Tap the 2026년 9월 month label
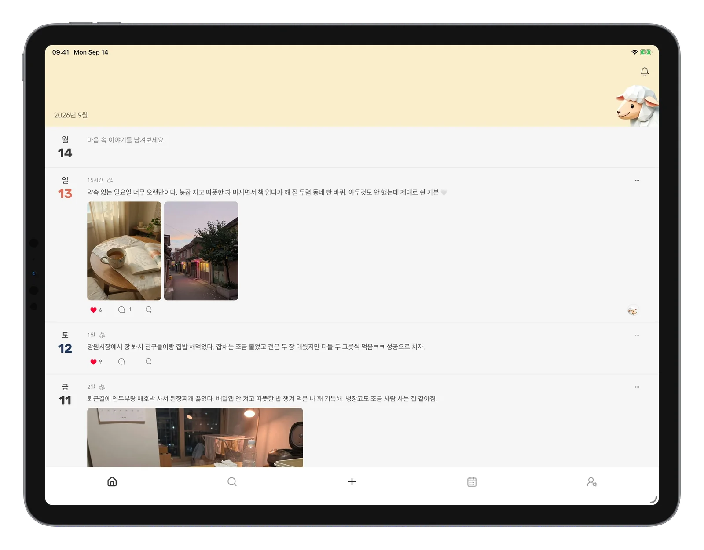Screen dimensions: 704x550 pyautogui.click(x=71, y=115)
